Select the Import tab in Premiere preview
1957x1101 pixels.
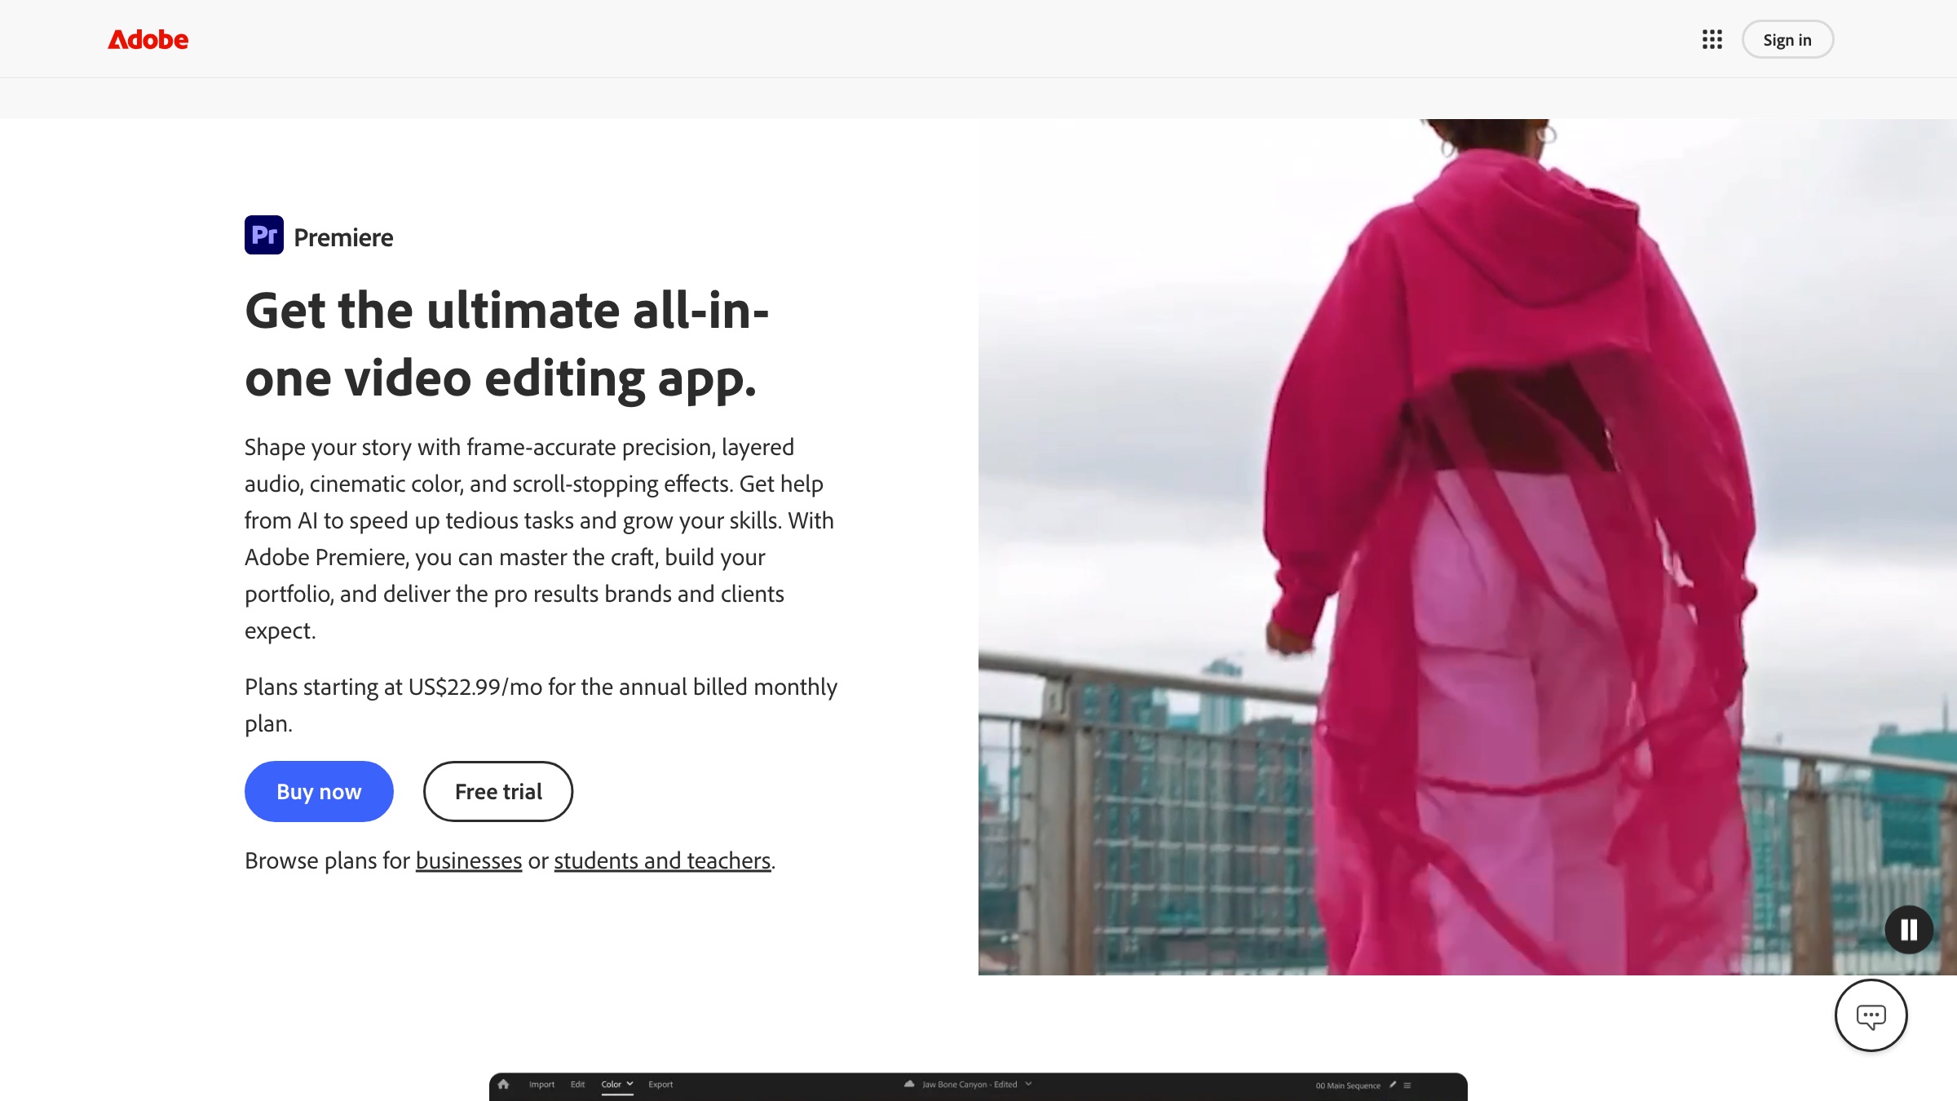541,1085
